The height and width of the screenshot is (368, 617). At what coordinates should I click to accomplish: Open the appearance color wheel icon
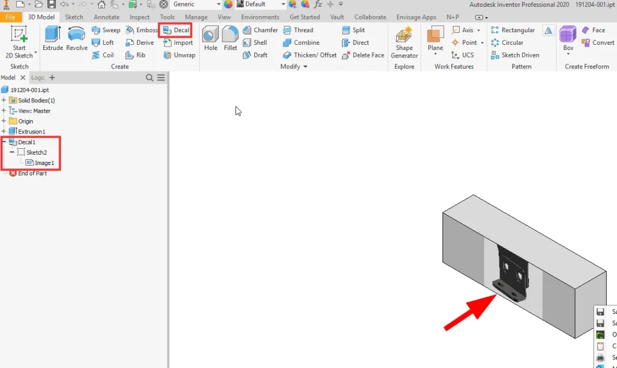point(228,5)
